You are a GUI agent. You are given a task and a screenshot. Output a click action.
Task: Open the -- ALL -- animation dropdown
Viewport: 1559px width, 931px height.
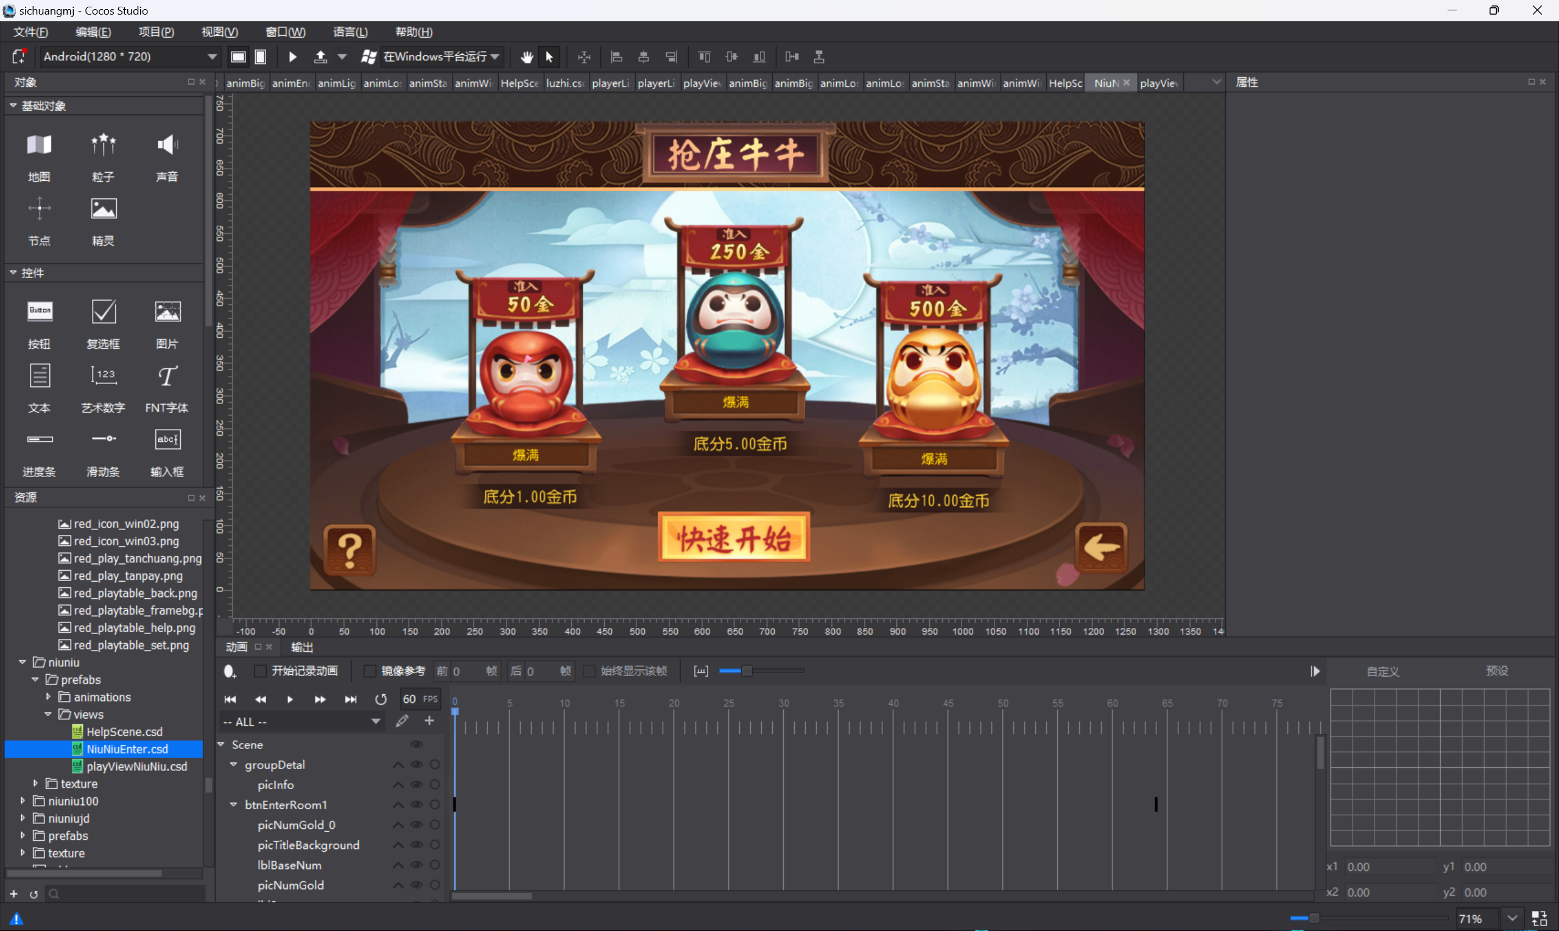301,722
